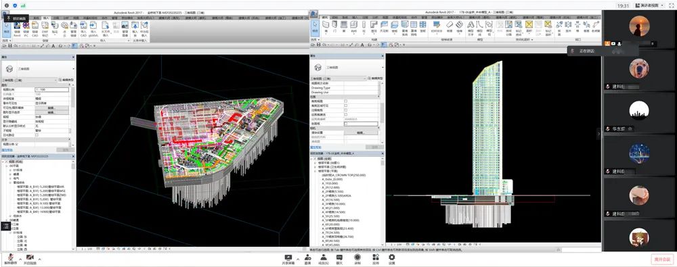Screen dimensions: 677x267
Task: Toggle the crop view checkbox in right properties
Action: tap(345, 101)
